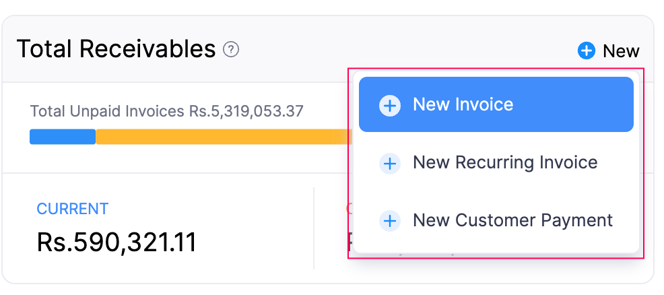Click the blue segment of the receivables bar
The width and height of the screenshot is (664, 295).
[x=63, y=137]
